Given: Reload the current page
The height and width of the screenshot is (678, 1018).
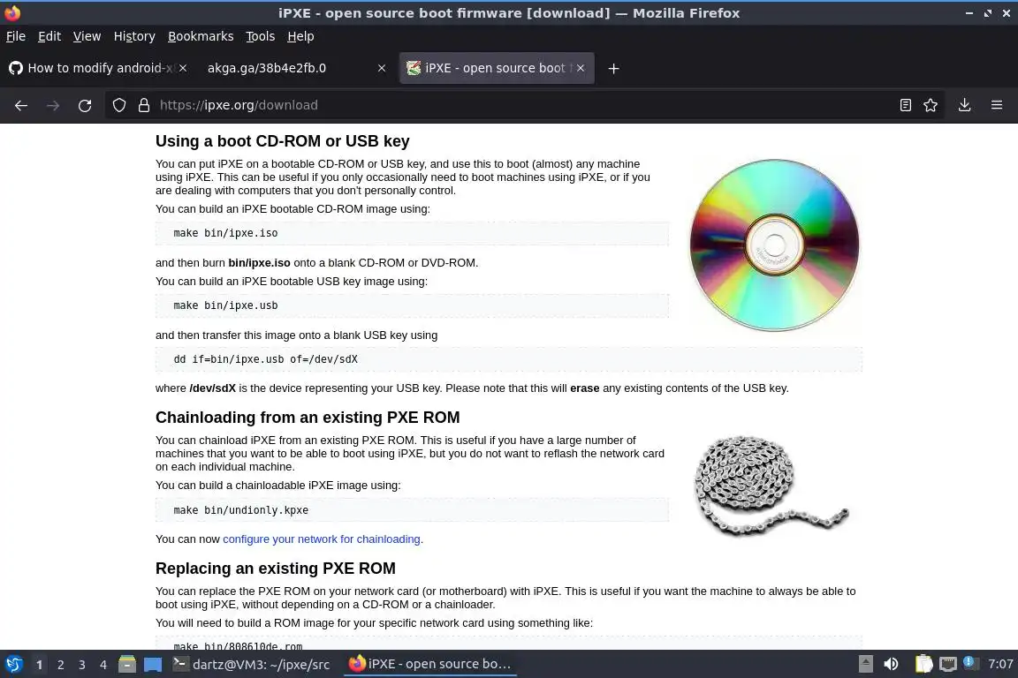Looking at the screenshot, I should point(85,105).
